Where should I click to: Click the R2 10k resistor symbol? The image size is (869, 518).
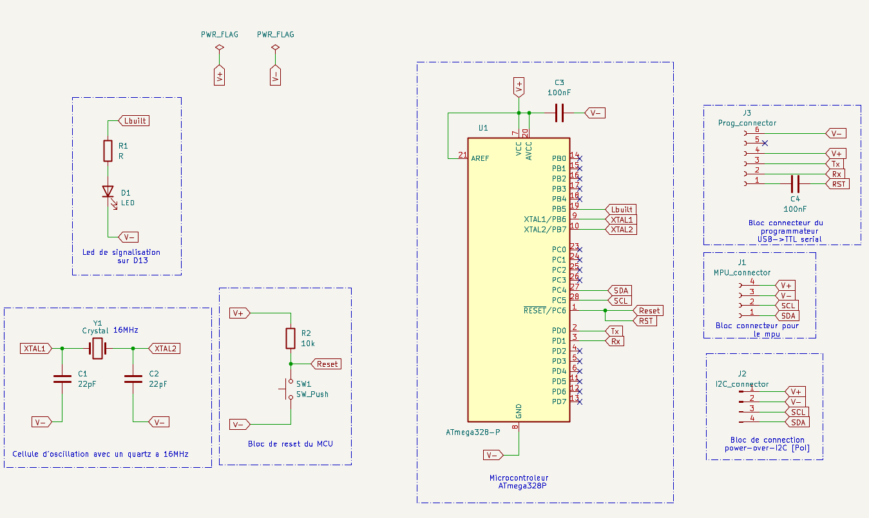coord(291,338)
